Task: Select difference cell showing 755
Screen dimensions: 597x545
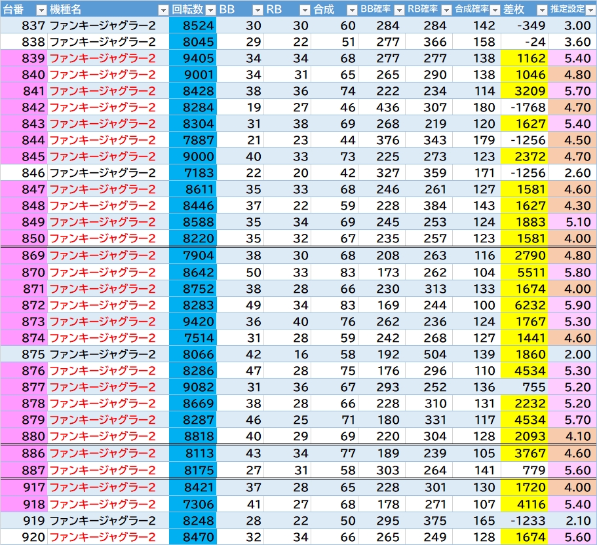Action: [524, 387]
